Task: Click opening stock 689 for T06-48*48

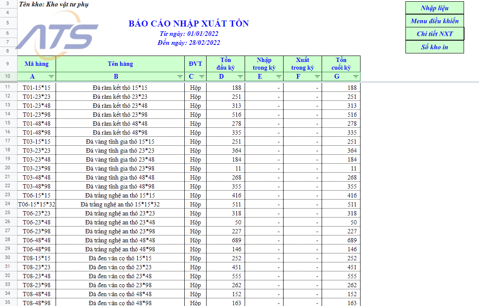Action: 226,240
